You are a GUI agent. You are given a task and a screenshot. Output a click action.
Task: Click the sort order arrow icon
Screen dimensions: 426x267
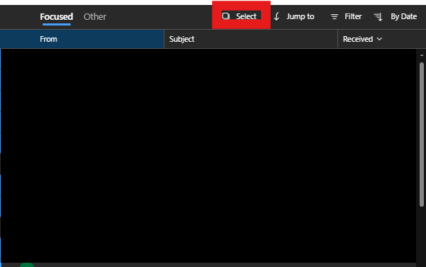pyautogui.click(x=379, y=17)
